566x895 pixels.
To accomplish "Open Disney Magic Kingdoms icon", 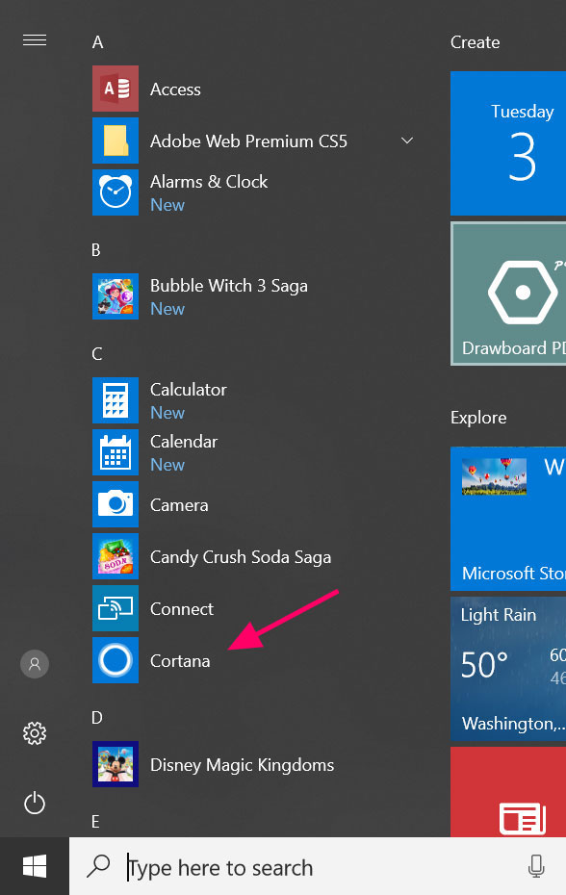I will pos(116,764).
